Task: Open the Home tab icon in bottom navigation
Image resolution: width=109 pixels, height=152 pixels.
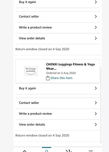Action: click(x=24, y=151)
